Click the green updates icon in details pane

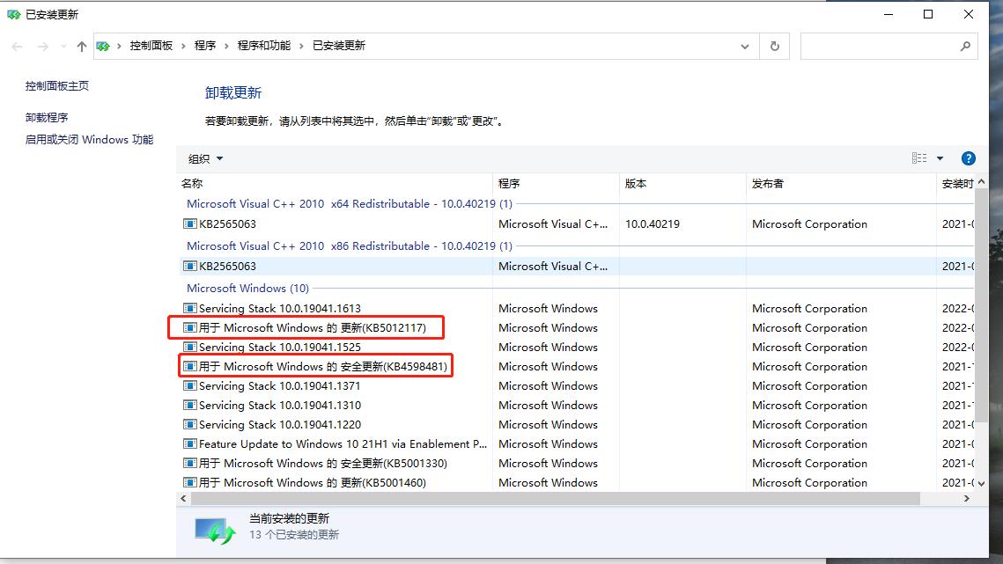coord(213,527)
